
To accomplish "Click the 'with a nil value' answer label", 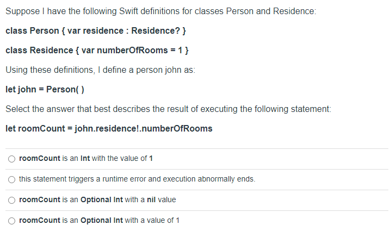I will pyautogui.click(x=97, y=199).
